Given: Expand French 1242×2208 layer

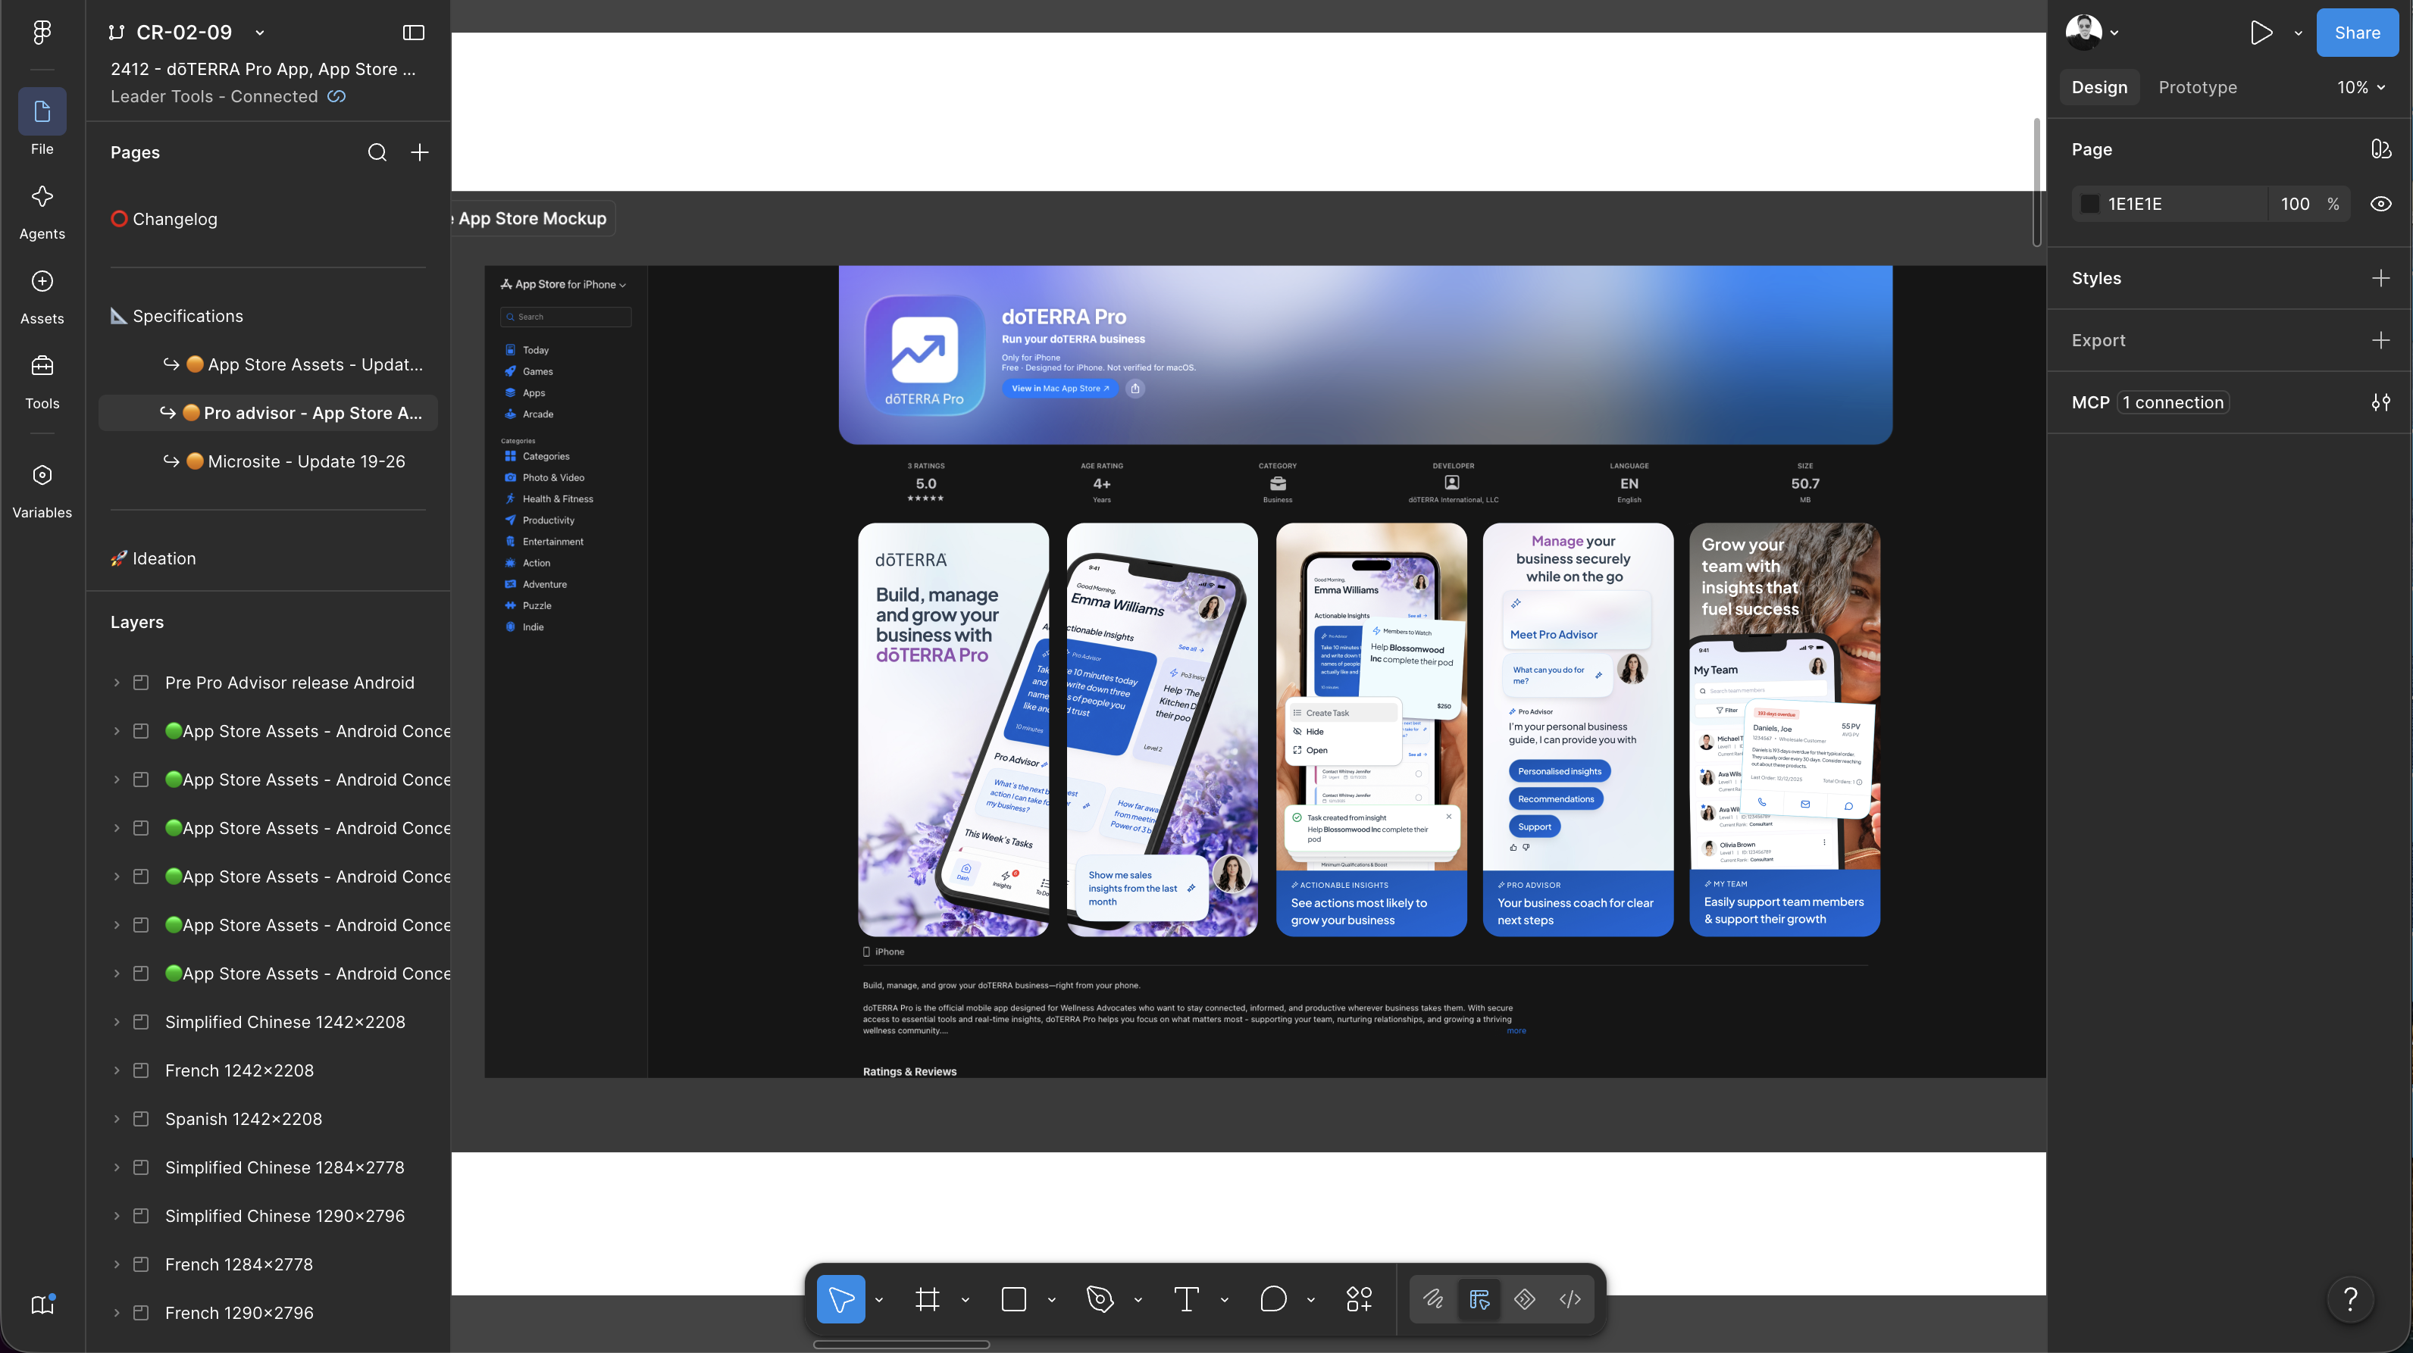Looking at the screenshot, I should point(116,1070).
